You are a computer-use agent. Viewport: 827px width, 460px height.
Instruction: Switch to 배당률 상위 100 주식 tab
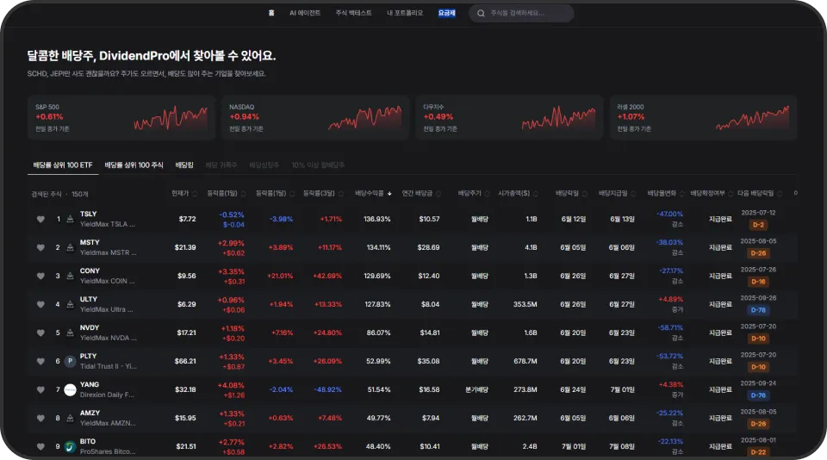(x=134, y=165)
